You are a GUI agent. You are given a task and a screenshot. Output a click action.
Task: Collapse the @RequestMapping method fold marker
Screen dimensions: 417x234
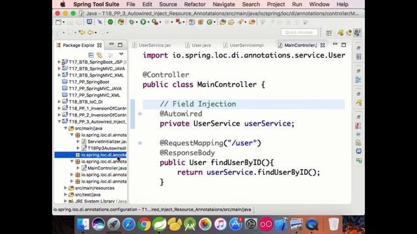click(140, 143)
